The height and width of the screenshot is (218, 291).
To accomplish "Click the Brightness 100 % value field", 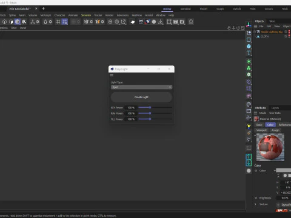I will pyautogui.click(x=284, y=198).
